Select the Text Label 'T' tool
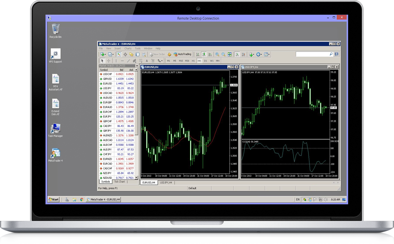Screen dimensions: 394x244 153,61
